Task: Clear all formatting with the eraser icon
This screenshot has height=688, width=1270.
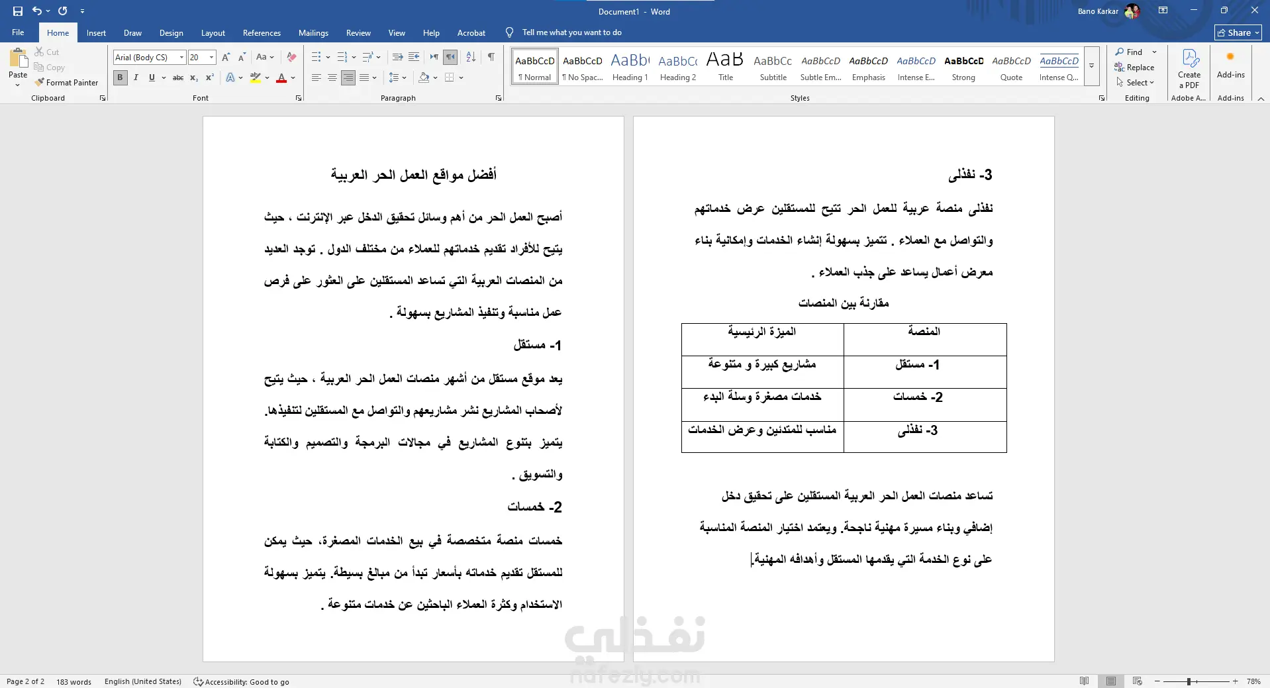Action: click(291, 58)
